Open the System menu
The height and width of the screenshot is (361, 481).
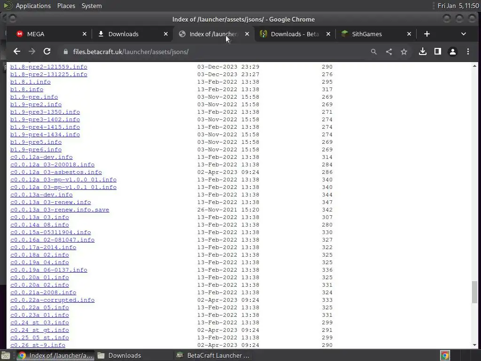(x=92, y=6)
